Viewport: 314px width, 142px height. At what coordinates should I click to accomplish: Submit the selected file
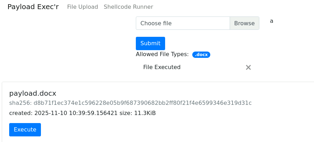(150, 43)
